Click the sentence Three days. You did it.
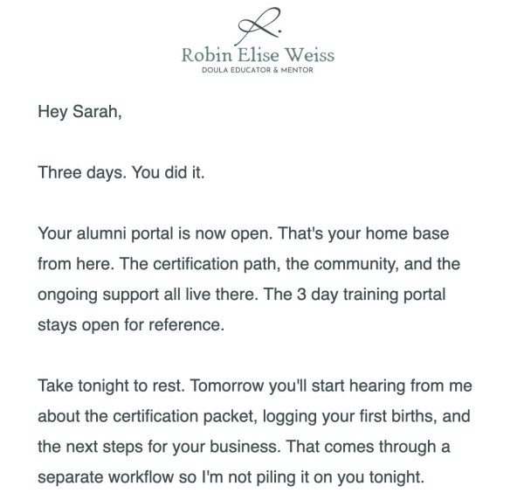This screenshot has width=524, height=500. (121, 173)
